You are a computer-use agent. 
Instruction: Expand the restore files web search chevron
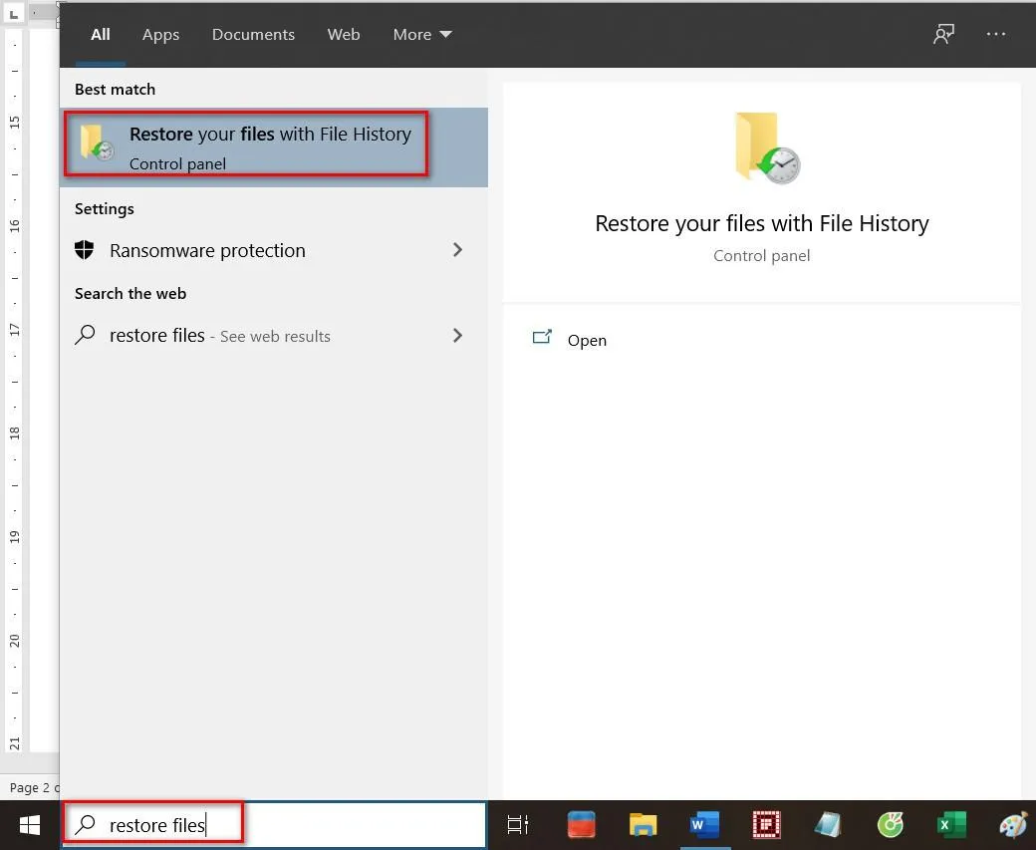click(457, 336)
